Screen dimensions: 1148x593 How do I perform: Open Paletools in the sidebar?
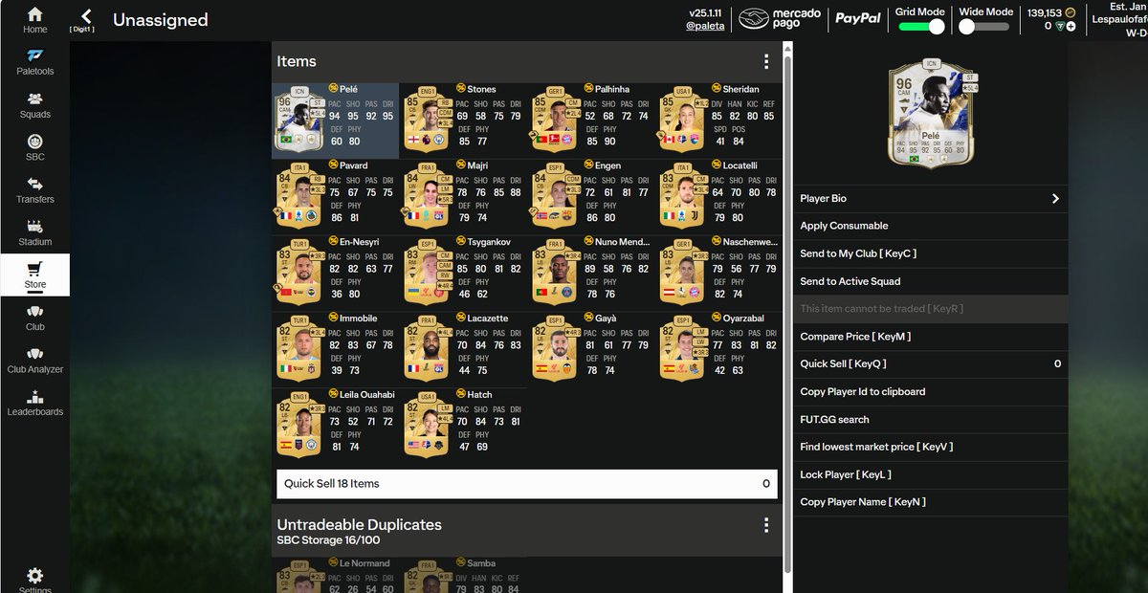(x=34, y=62)
